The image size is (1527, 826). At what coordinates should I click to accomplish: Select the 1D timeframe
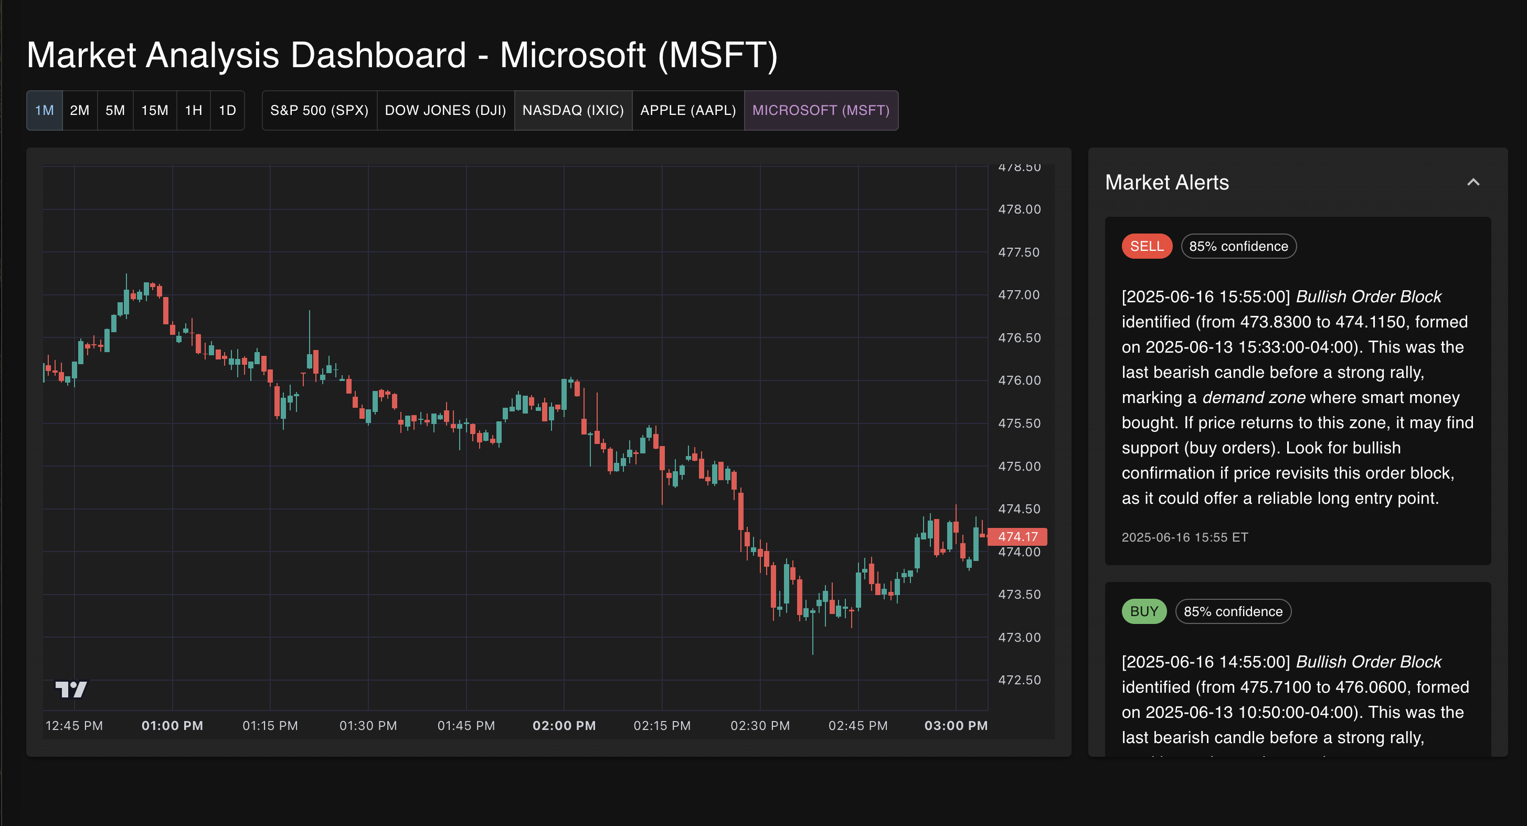228,110
